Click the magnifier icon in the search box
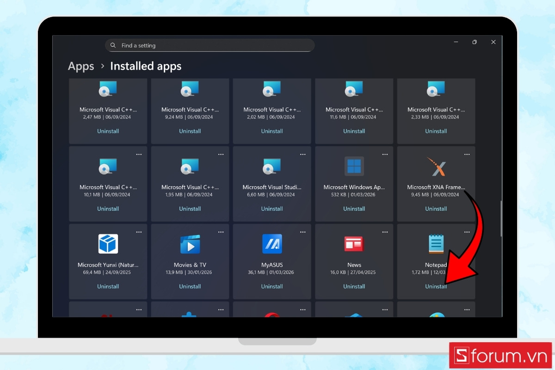555x370 pixels. tap(113, 45)
